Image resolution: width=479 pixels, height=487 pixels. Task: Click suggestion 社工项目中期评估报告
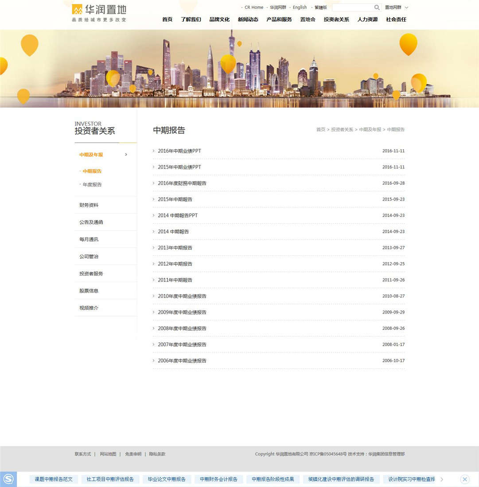110,479
